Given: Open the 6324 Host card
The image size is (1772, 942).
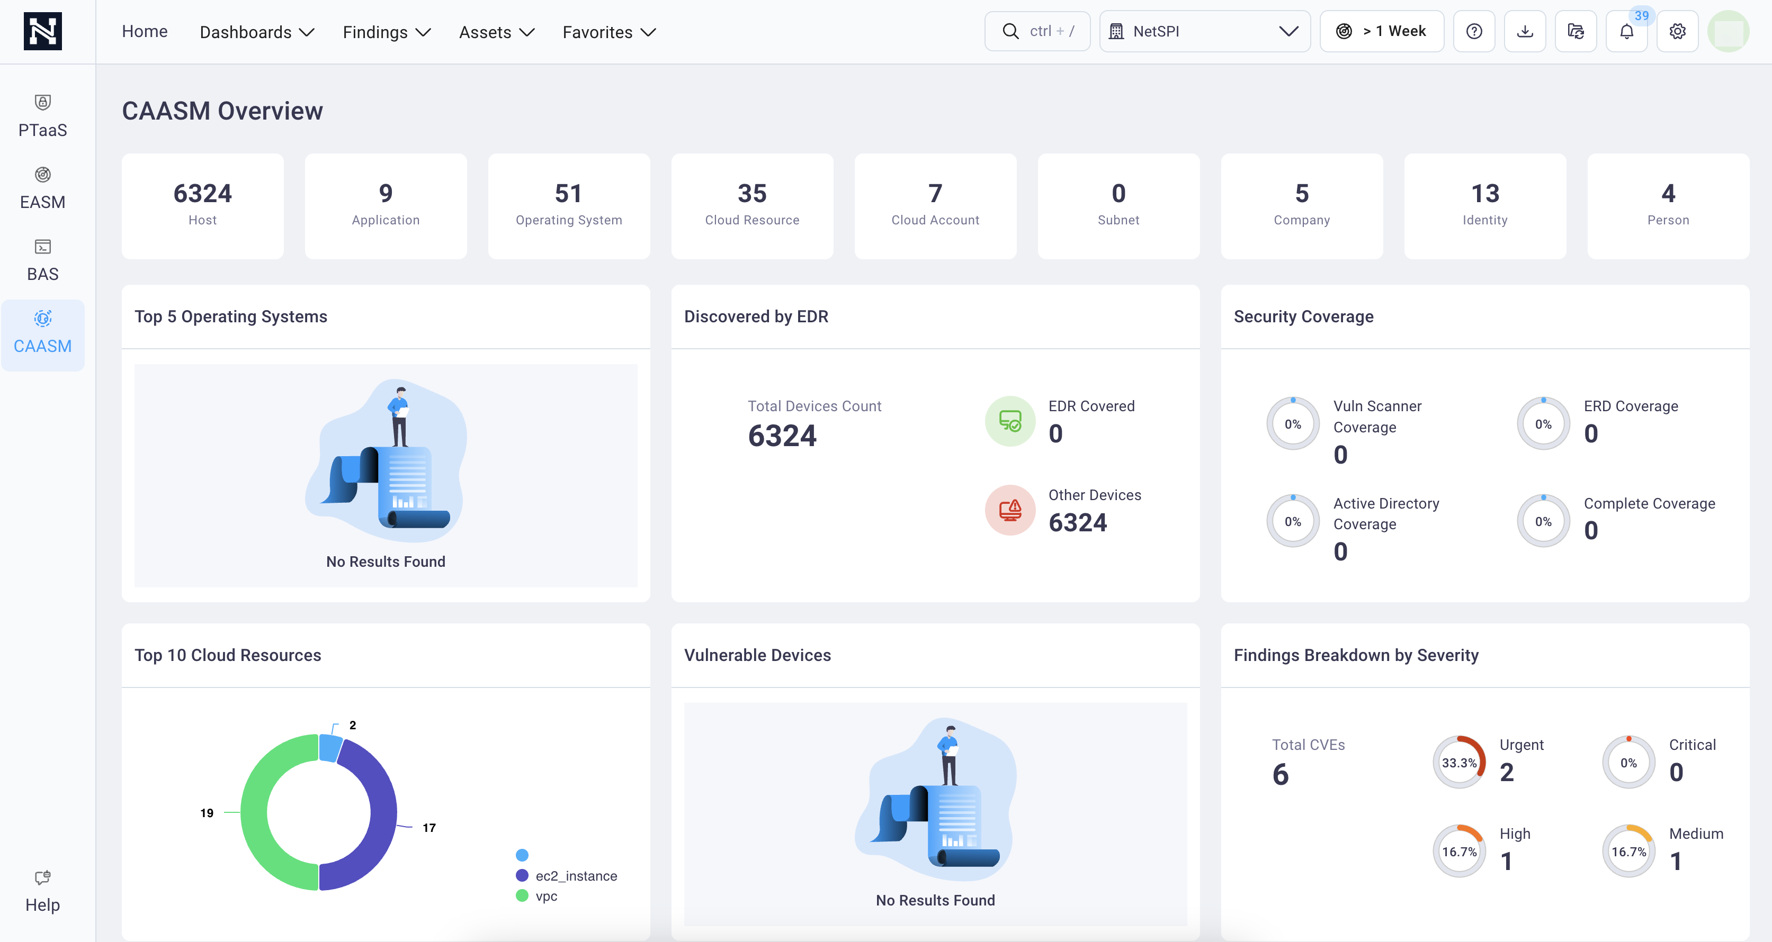Looking at the screenshot, I should 202,206.
